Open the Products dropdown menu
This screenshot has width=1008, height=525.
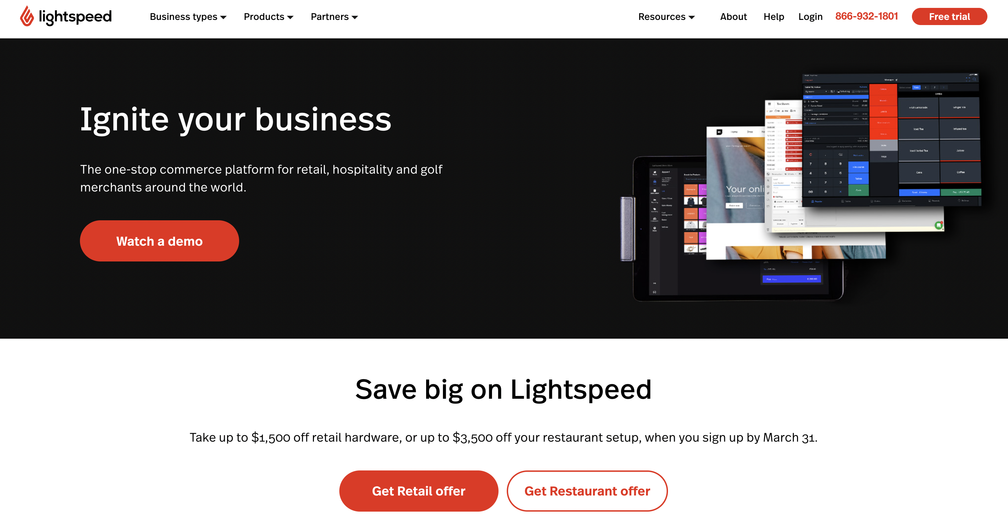(x=268, y=17)
